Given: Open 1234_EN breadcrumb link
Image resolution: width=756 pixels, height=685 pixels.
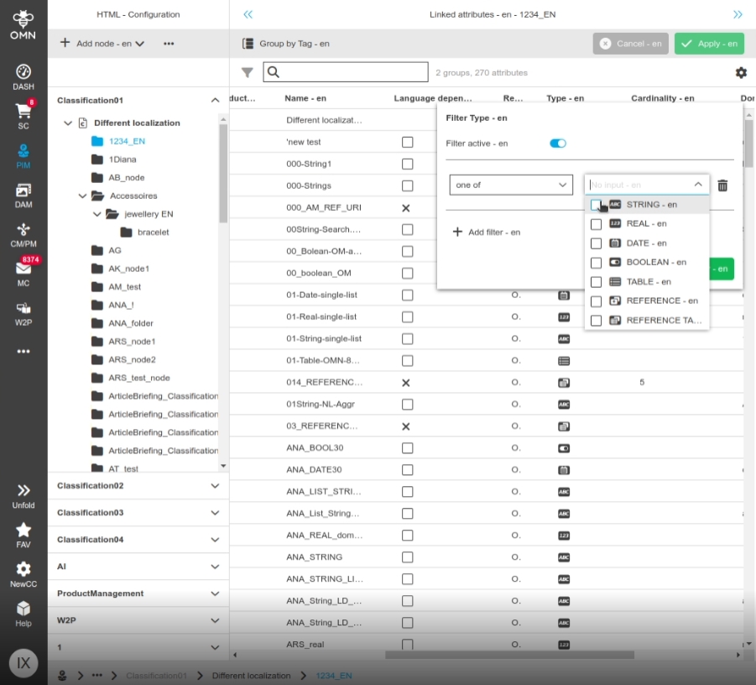Looking at the screenshot, I should coord(334,676).
